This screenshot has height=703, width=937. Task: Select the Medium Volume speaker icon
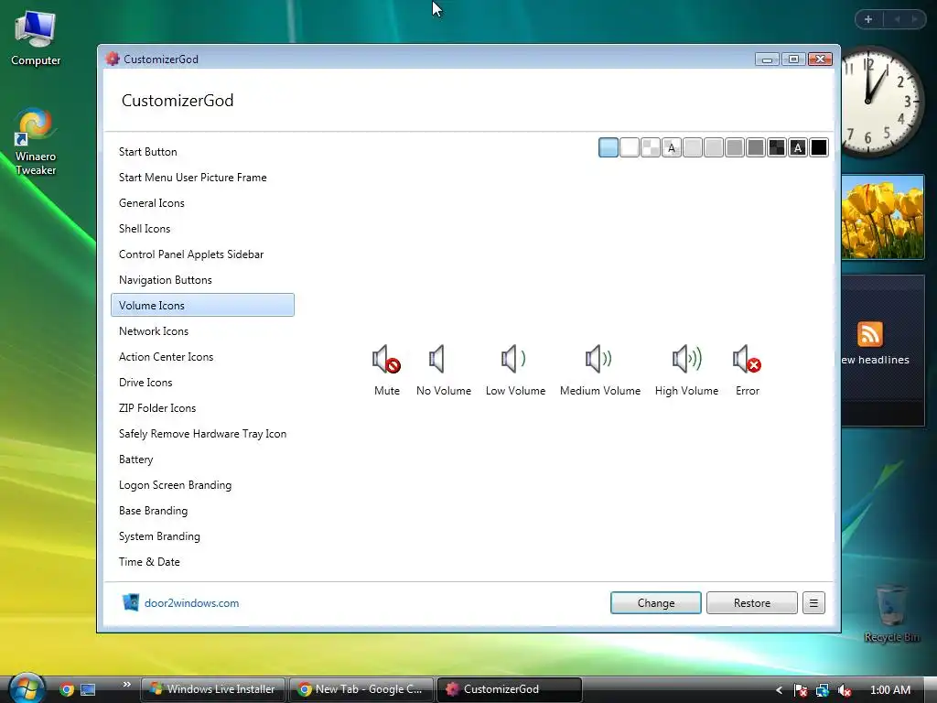tap(598, 359)
